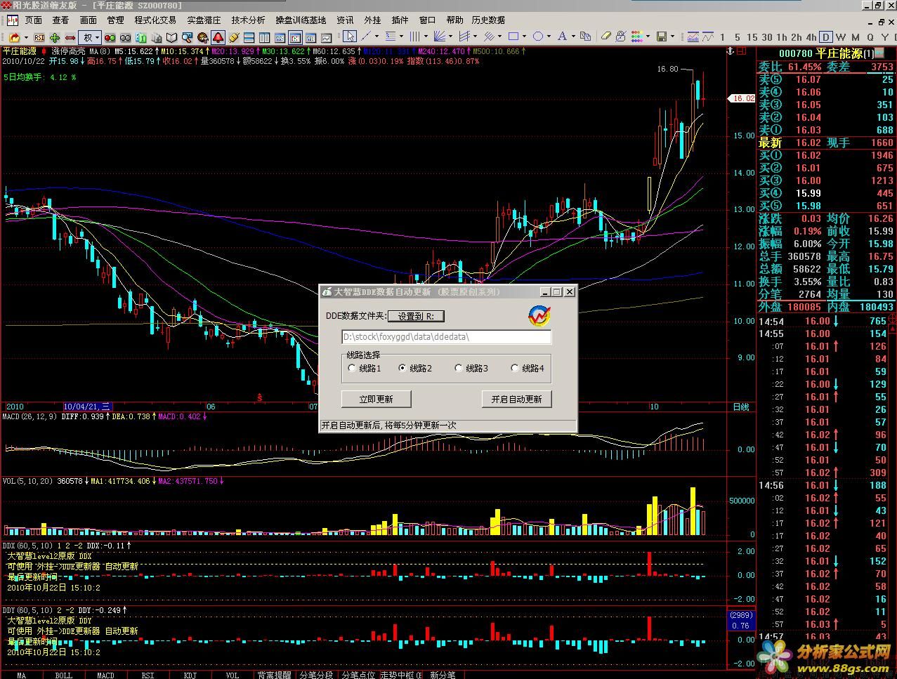897x679 pixels.
Task: Click the green four-way move arrows icon
Action: [55, 37]
